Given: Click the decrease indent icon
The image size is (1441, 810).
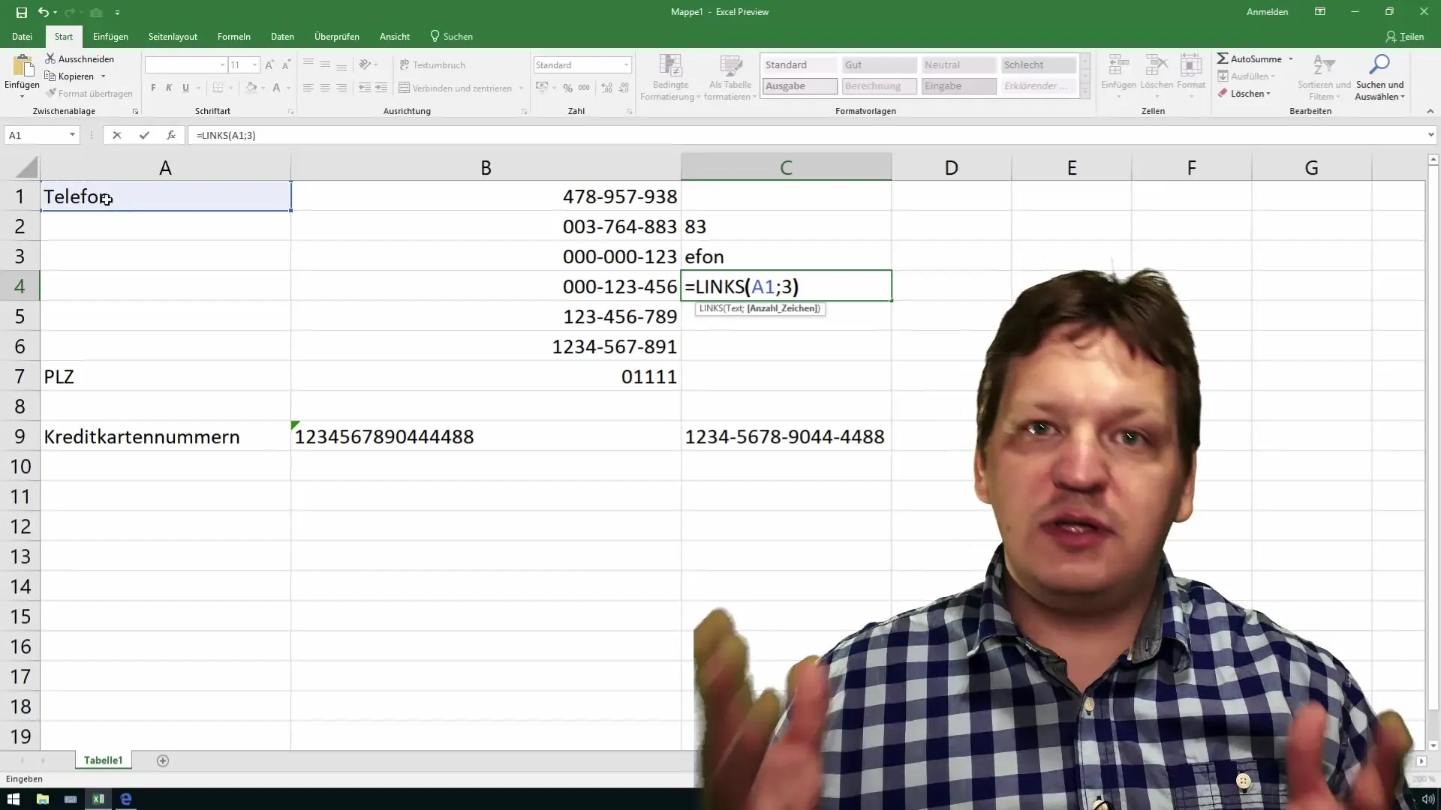Looking at the screenshot, I should tap(365, 88).
